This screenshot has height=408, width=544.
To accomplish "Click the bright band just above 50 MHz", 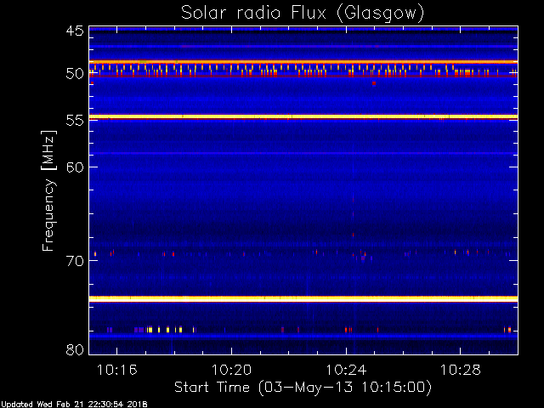I will pos(303,62).
